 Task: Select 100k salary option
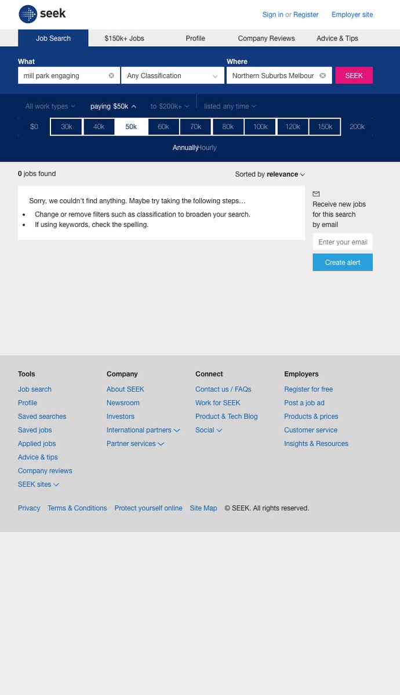pyautogui.click(x=260, y=126)
